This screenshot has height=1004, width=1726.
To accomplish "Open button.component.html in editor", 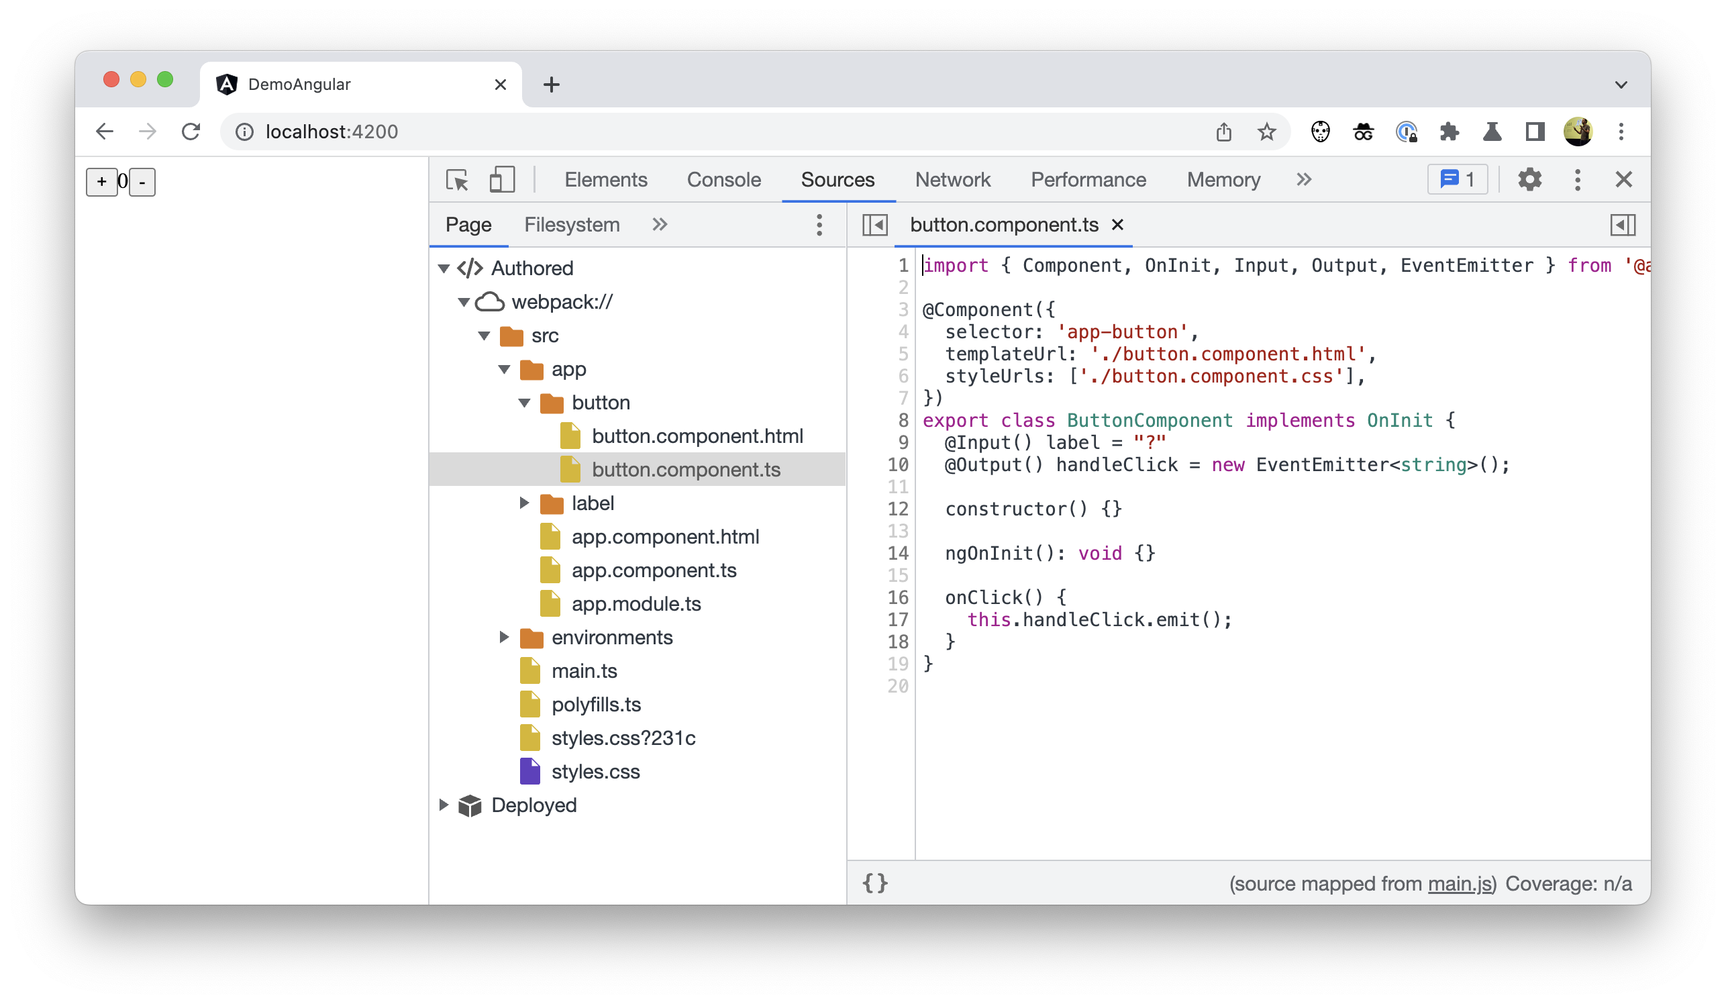I will pos(697,435).
